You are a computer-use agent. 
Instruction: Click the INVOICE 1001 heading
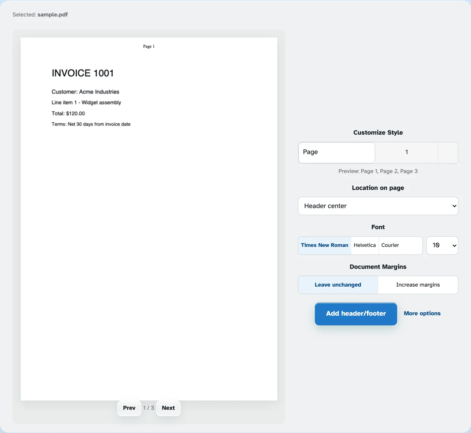83,73
